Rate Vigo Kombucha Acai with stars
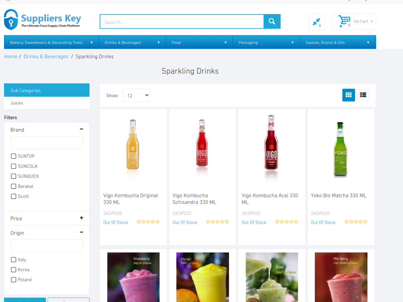Viewport: 403px width, 302px height. pos(287,221)
